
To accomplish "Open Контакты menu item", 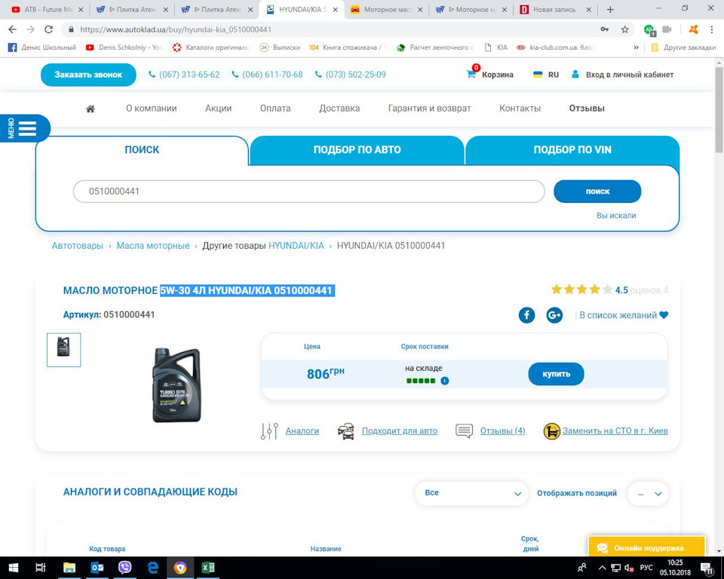I will pos(520,109).
